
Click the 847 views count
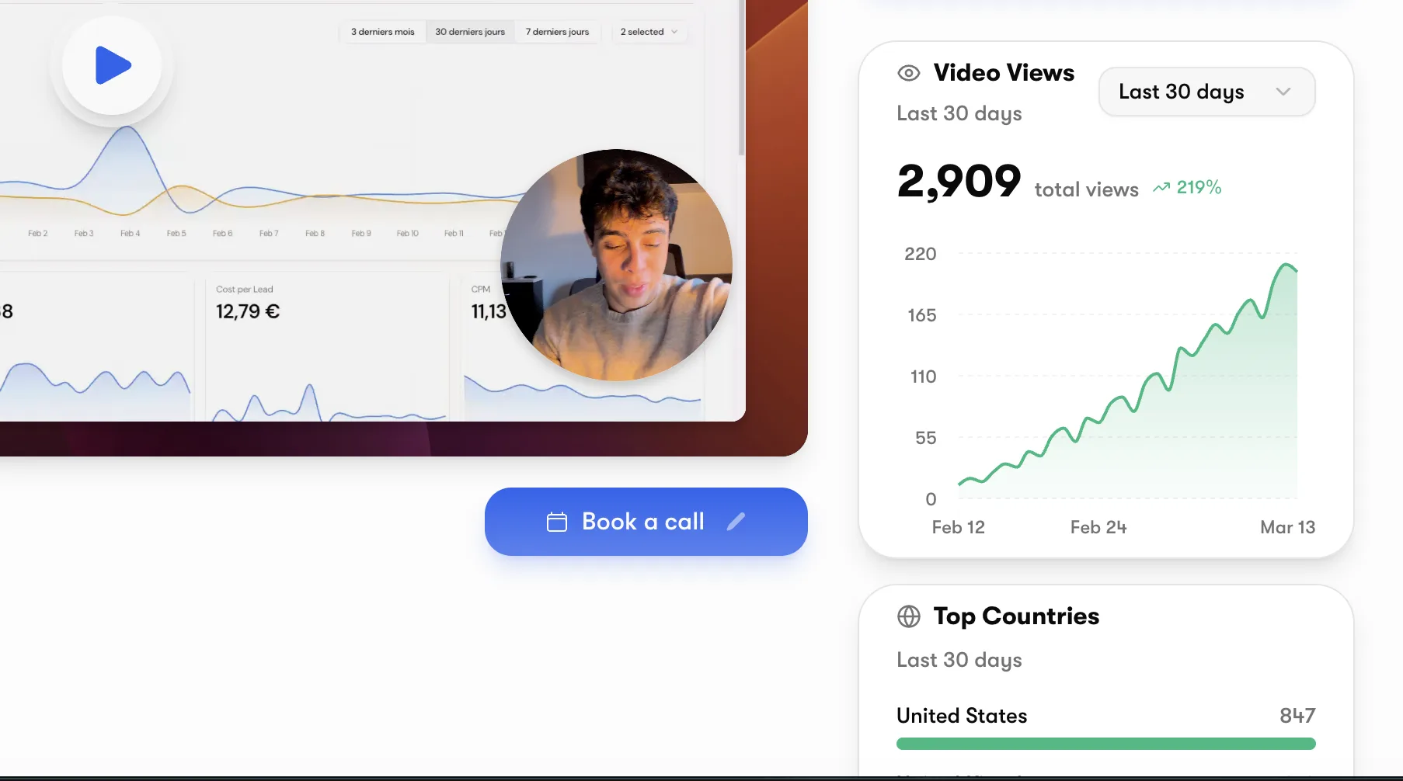pos(1297,716)
